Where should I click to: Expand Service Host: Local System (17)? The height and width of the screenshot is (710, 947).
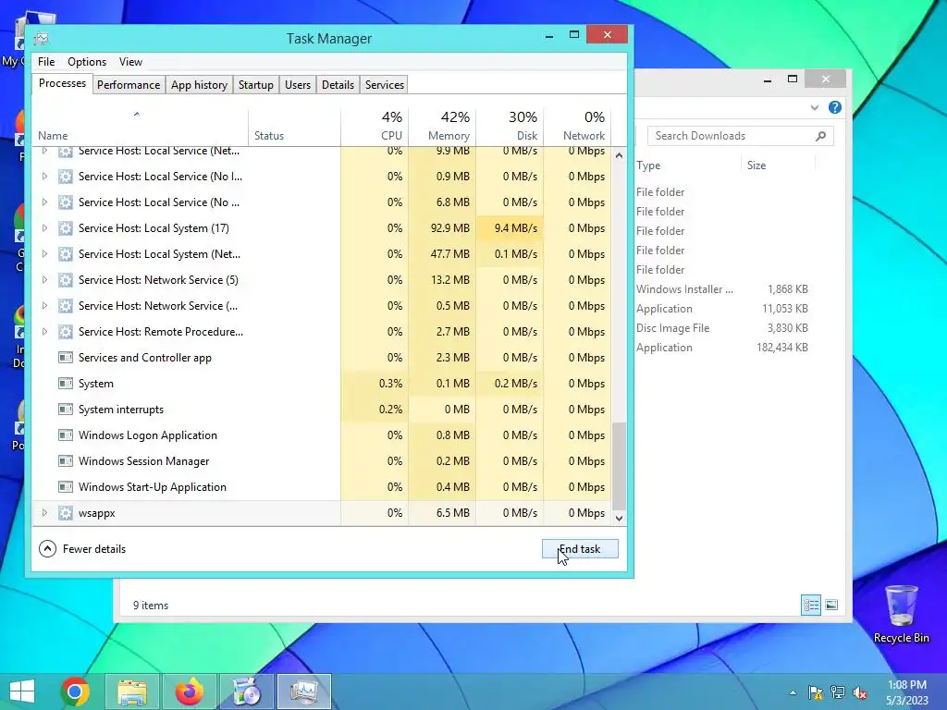click(x=44, y=228)
